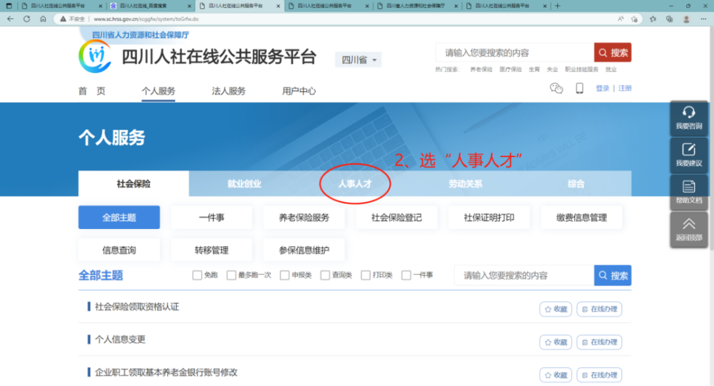Click the red 搜索 magnifier search icon
714x386 pixels.
pyautogui.click(x=612, y=52)
